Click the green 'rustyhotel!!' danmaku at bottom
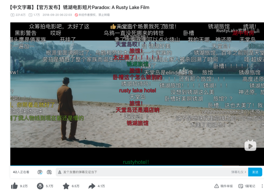 136,162
